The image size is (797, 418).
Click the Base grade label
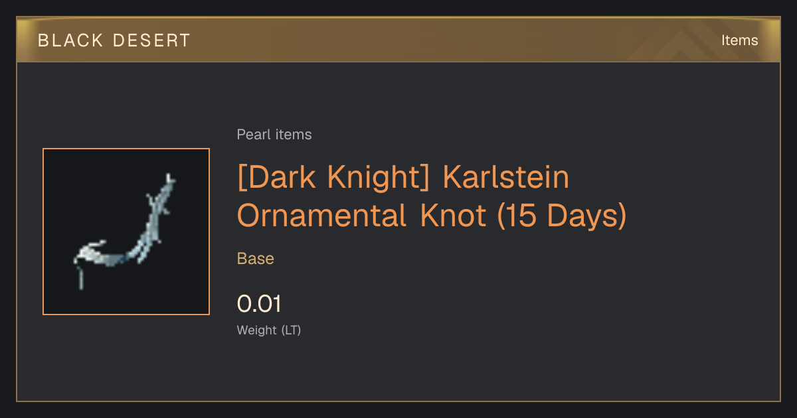[x=256, y=258]
